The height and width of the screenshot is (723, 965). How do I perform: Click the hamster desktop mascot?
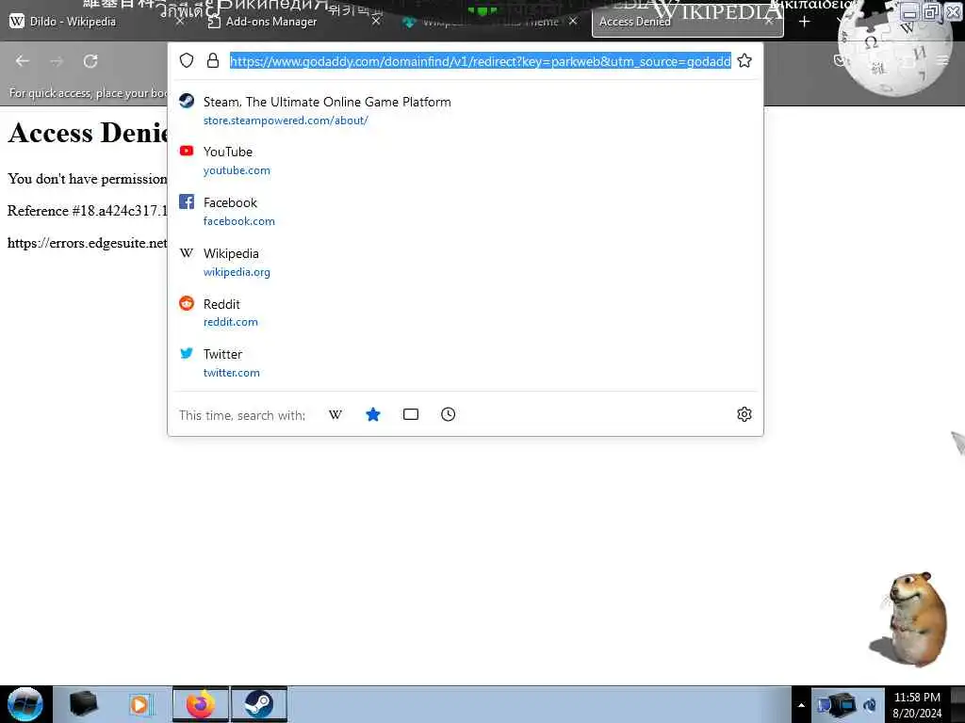click(911, 619)
